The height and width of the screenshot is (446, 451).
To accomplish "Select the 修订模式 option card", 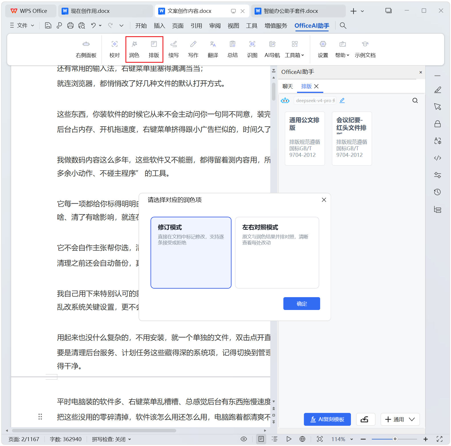I will [191, 253].
